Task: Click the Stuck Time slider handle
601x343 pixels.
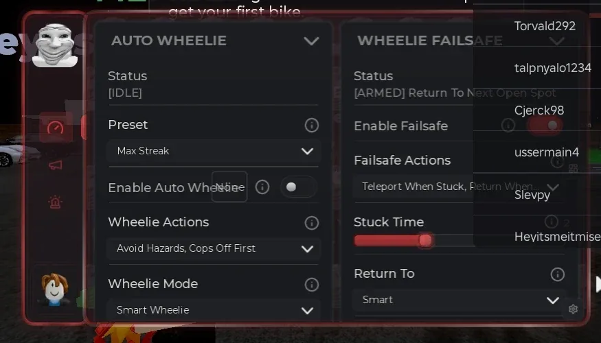Action: tap(425, 240)
